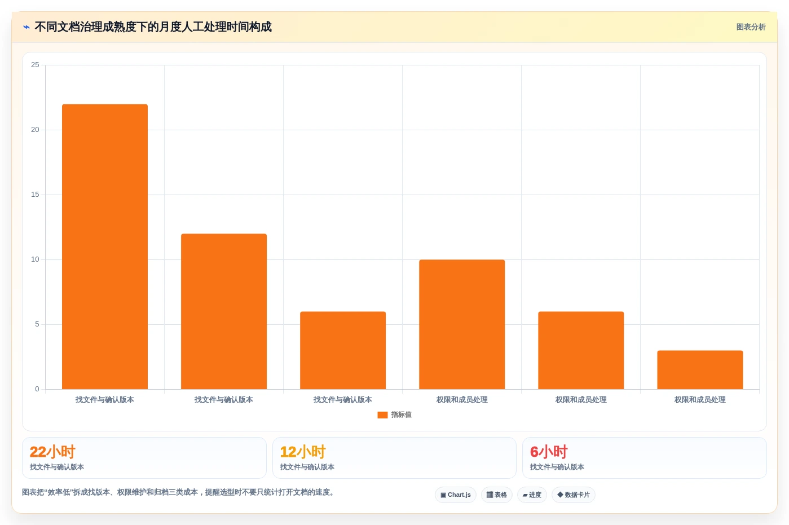Click the tallest bar with value 22
This screenshot has height=525, width=789.
(105, 246)
